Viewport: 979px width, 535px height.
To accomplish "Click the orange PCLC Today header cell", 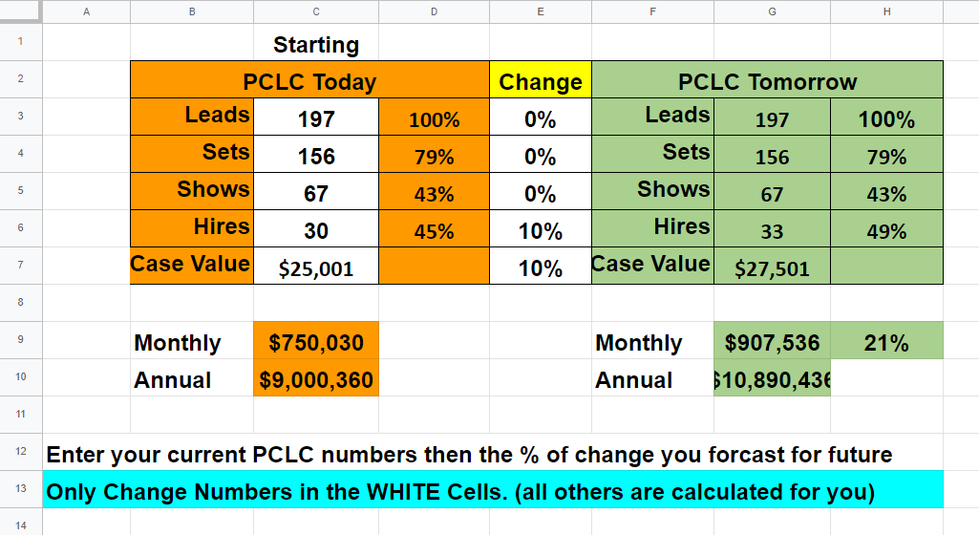I will click(309, 82).
